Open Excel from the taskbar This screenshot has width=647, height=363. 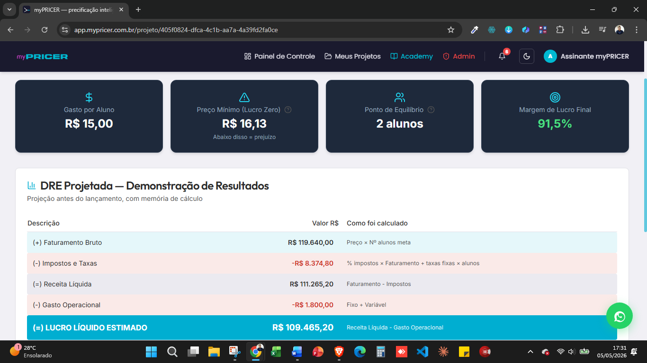click(276, 352)
